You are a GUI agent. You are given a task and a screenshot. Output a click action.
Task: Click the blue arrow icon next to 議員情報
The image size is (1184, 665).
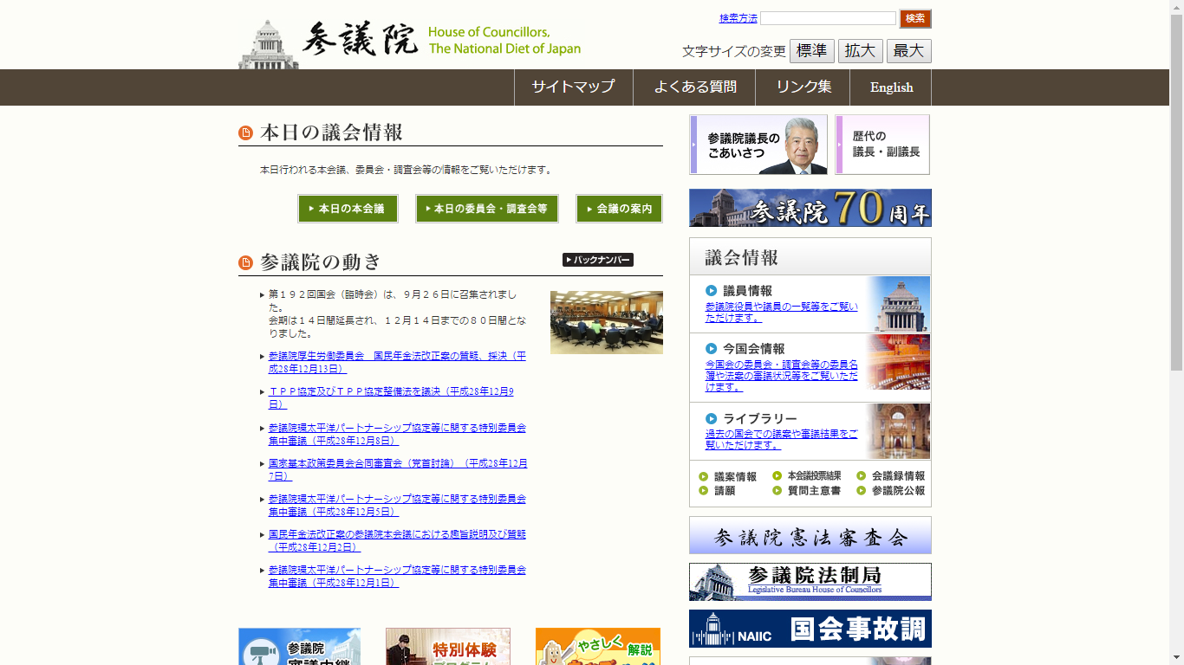tap(712, 291)
